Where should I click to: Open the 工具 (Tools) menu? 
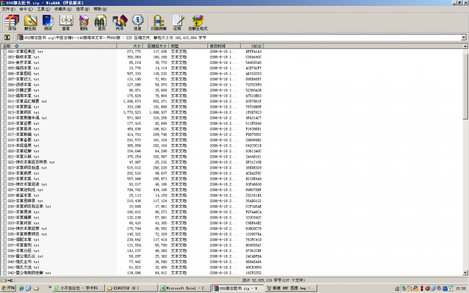tap(43, 9)
